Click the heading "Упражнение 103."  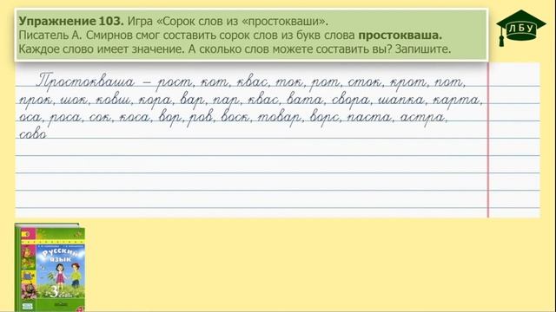coord(71,21)
